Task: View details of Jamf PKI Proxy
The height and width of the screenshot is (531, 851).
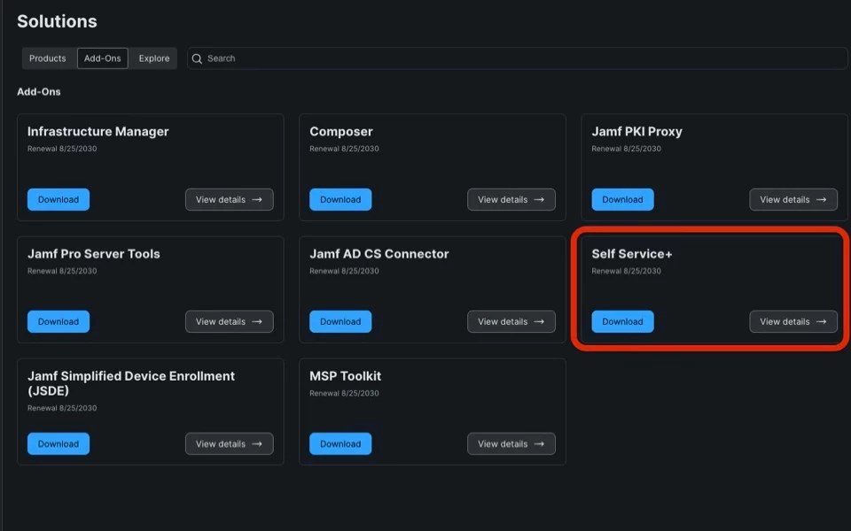Action: (x=792, y=200)
